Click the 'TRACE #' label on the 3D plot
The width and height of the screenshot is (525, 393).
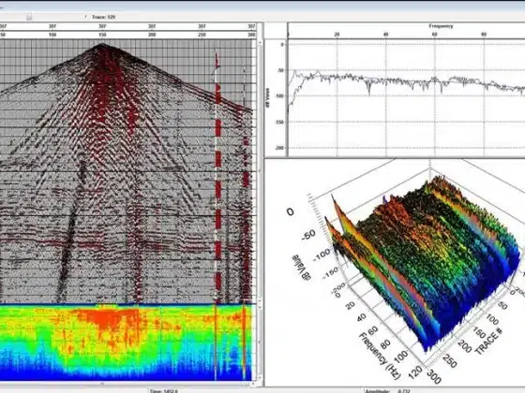(x=489, y=342)
